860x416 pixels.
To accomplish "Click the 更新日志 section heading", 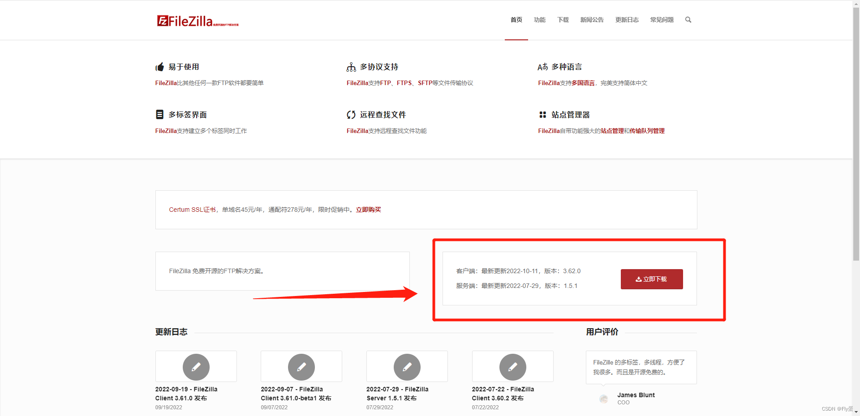I will pyautogui.click(x=171, y=332).
